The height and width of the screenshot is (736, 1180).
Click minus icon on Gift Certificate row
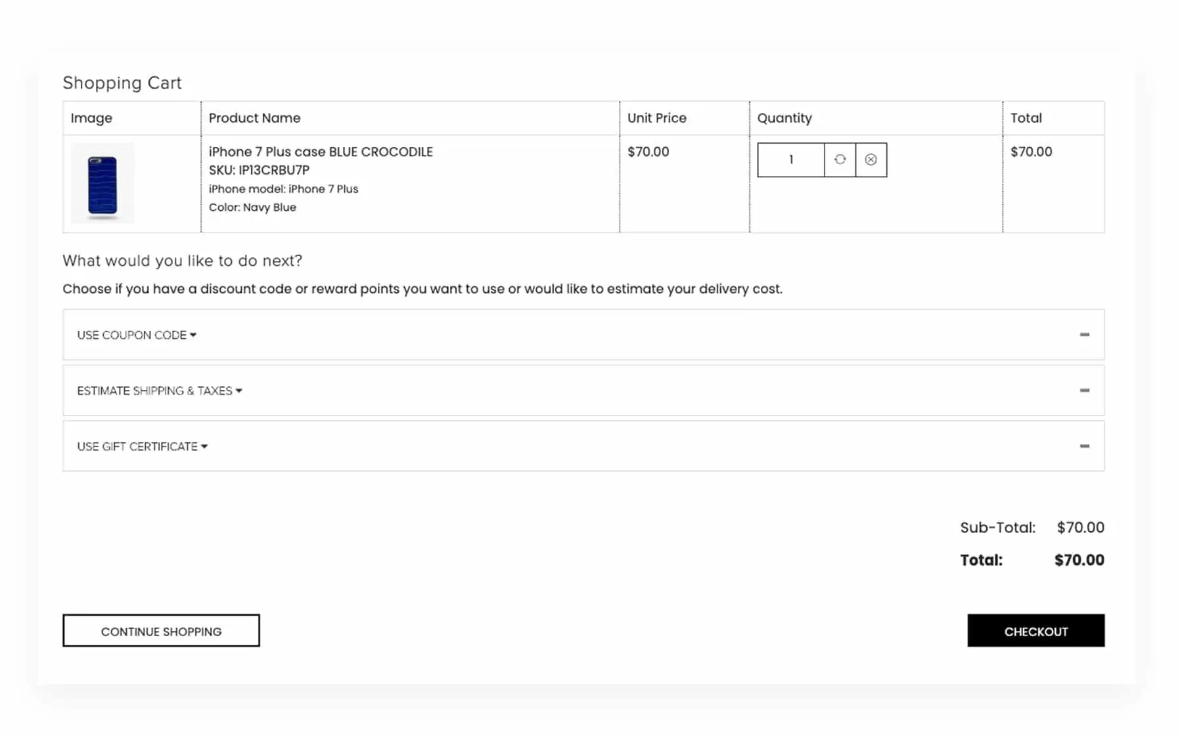click(1084, 446)
